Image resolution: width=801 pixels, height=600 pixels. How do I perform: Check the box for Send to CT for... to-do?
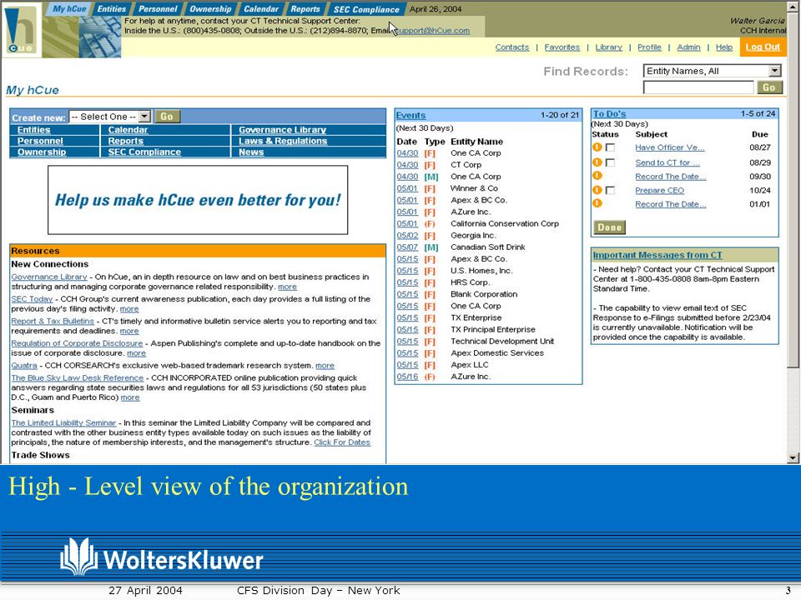[610, 162]
